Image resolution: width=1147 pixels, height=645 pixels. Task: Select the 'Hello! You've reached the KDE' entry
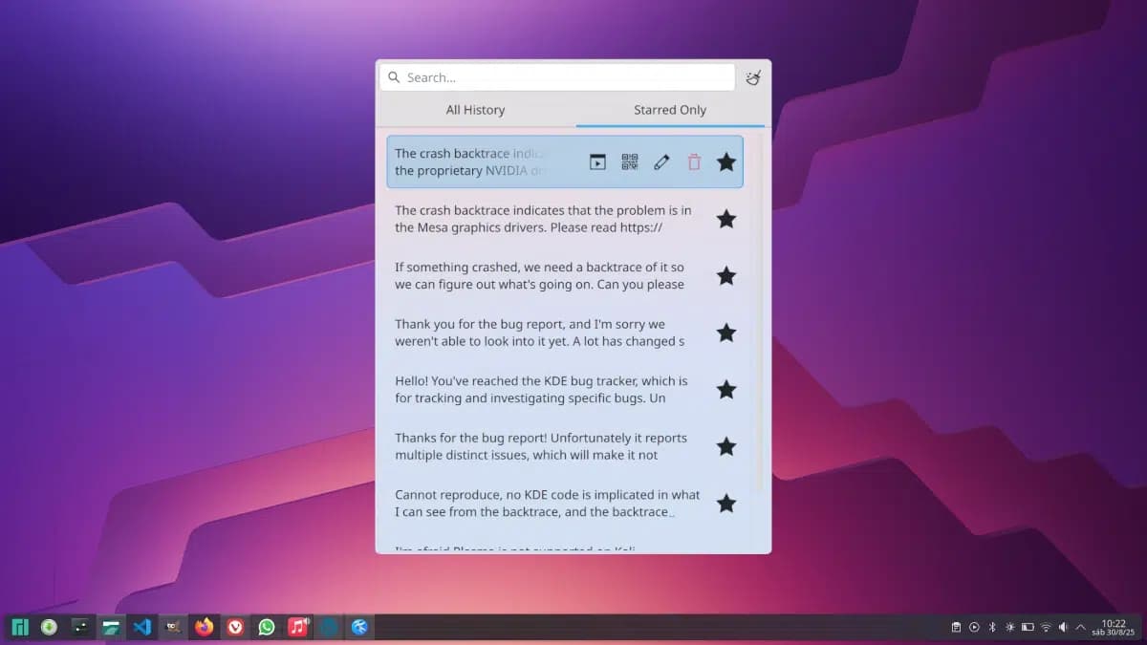540,389
